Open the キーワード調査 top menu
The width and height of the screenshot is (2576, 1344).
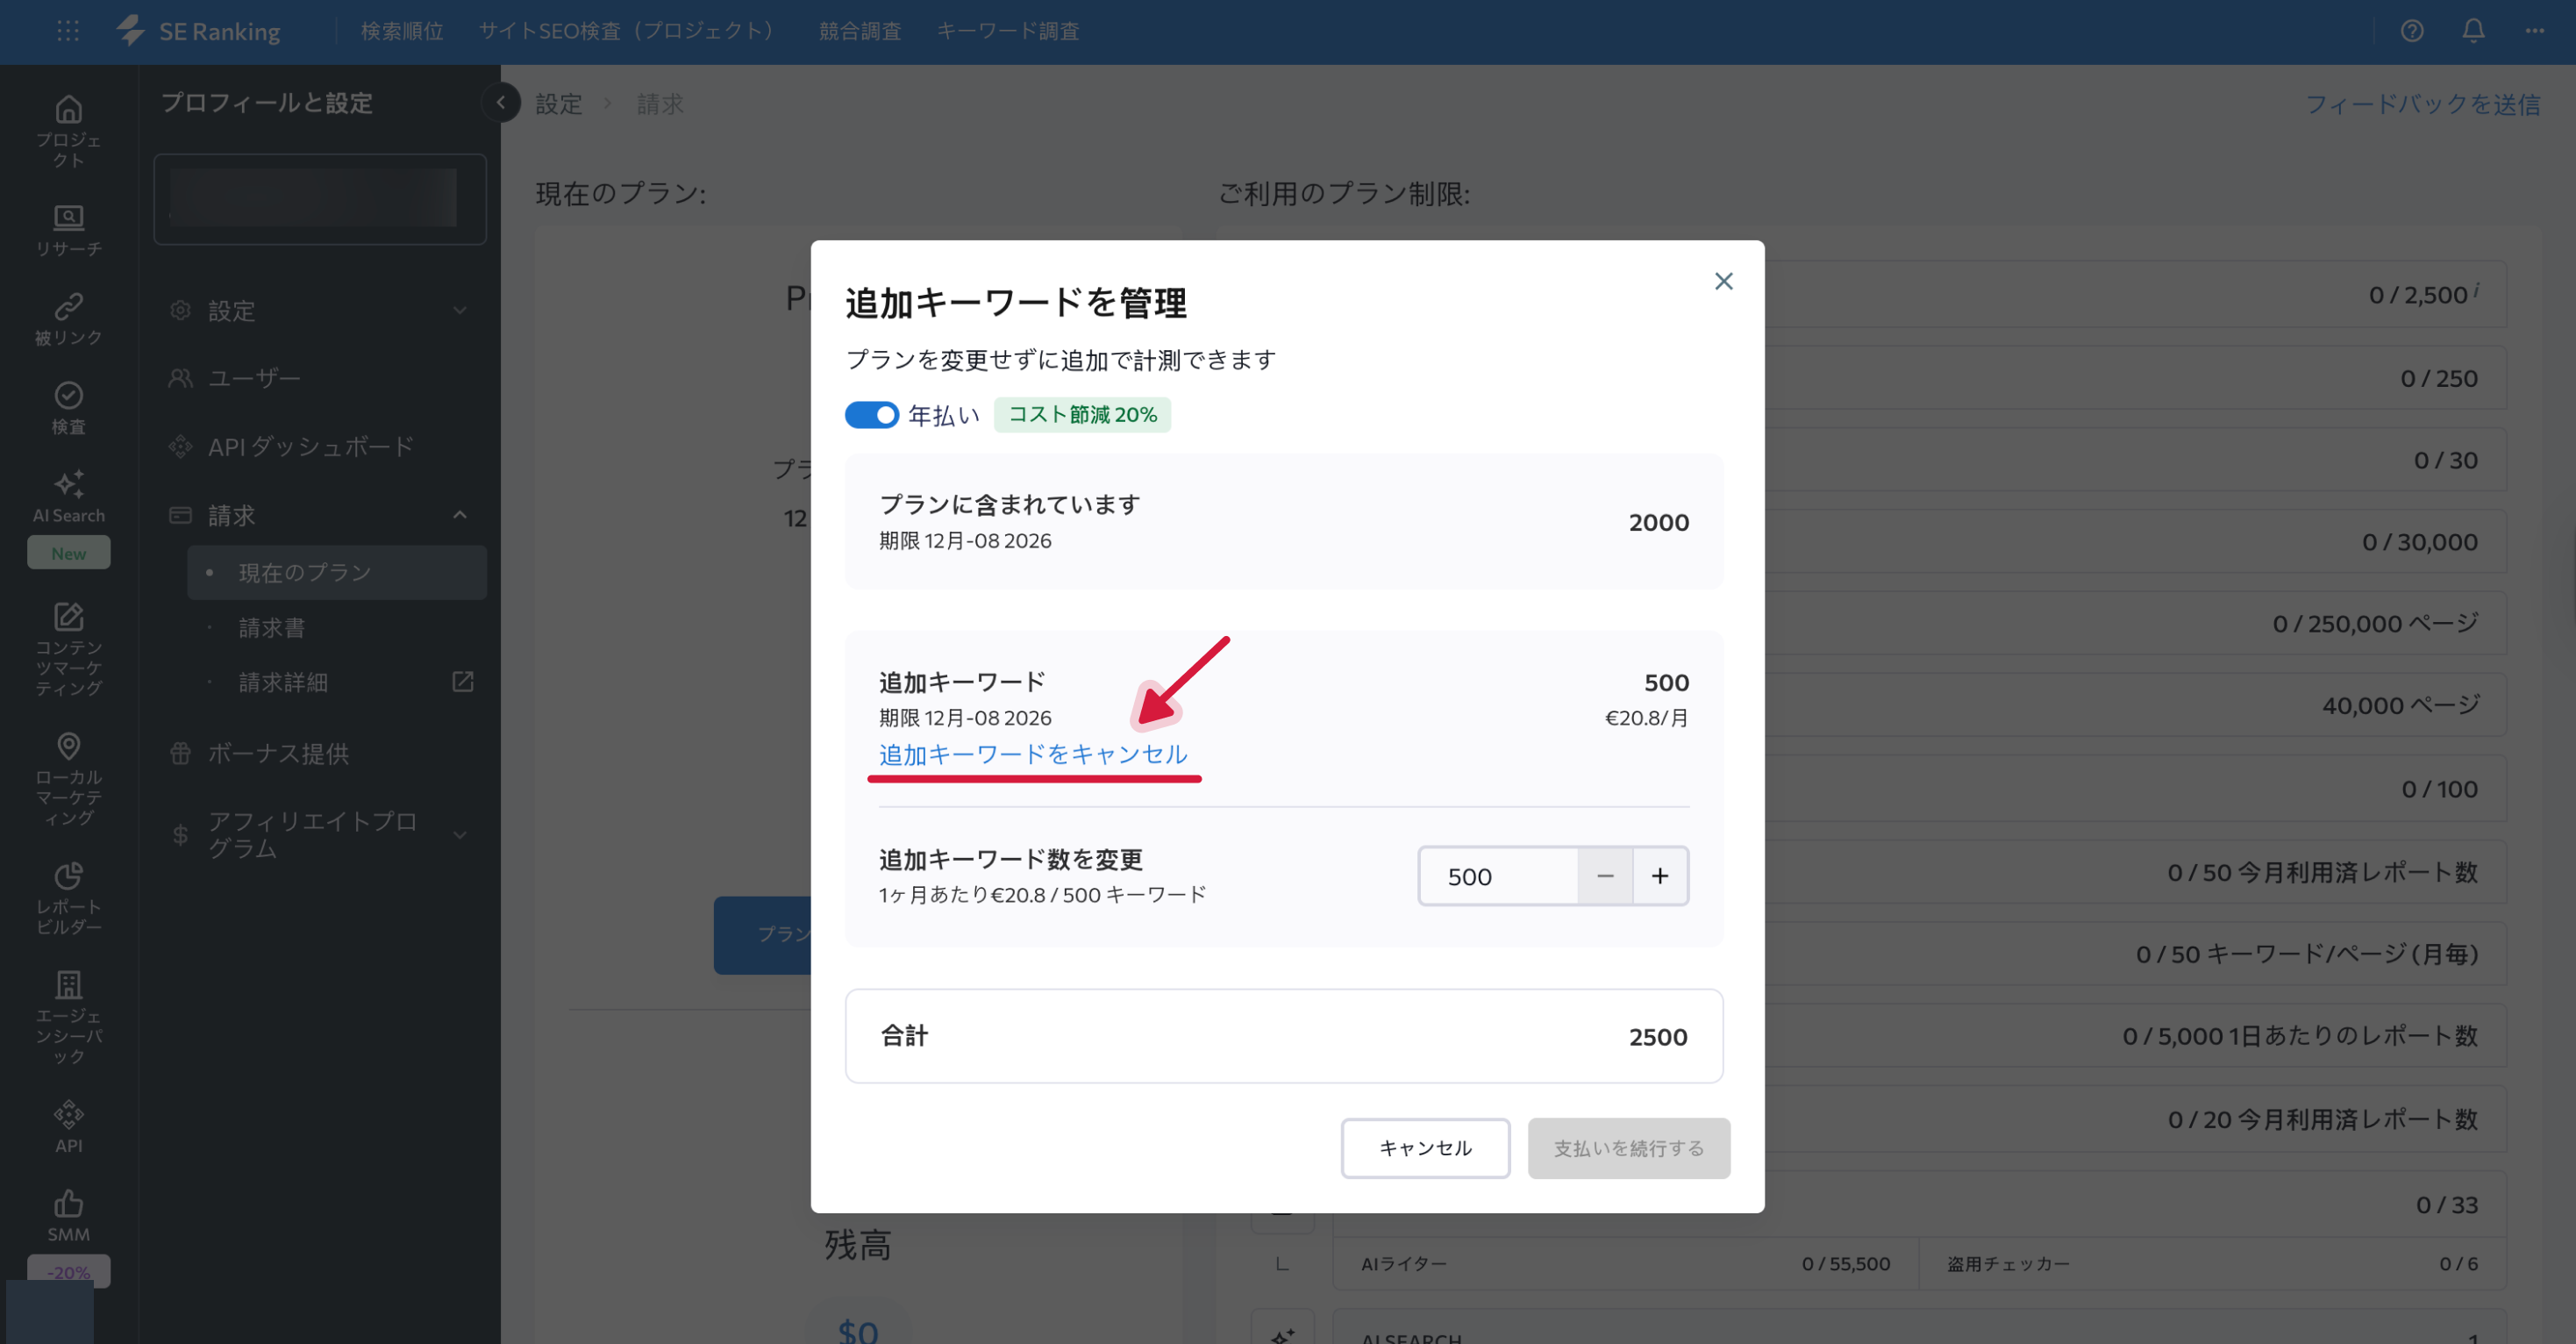point(1007,31)
